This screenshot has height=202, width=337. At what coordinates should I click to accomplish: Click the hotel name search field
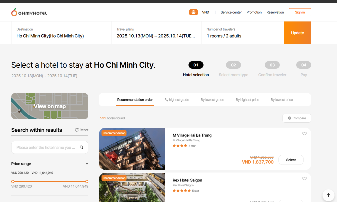pyautogui.click(x=50, y=147)
